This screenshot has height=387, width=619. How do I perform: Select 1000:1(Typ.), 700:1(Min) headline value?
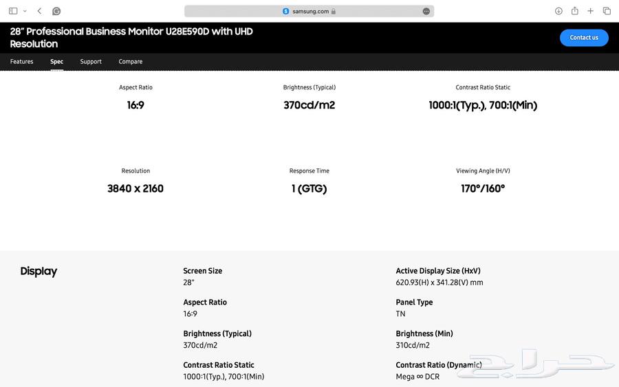(483, 105)
